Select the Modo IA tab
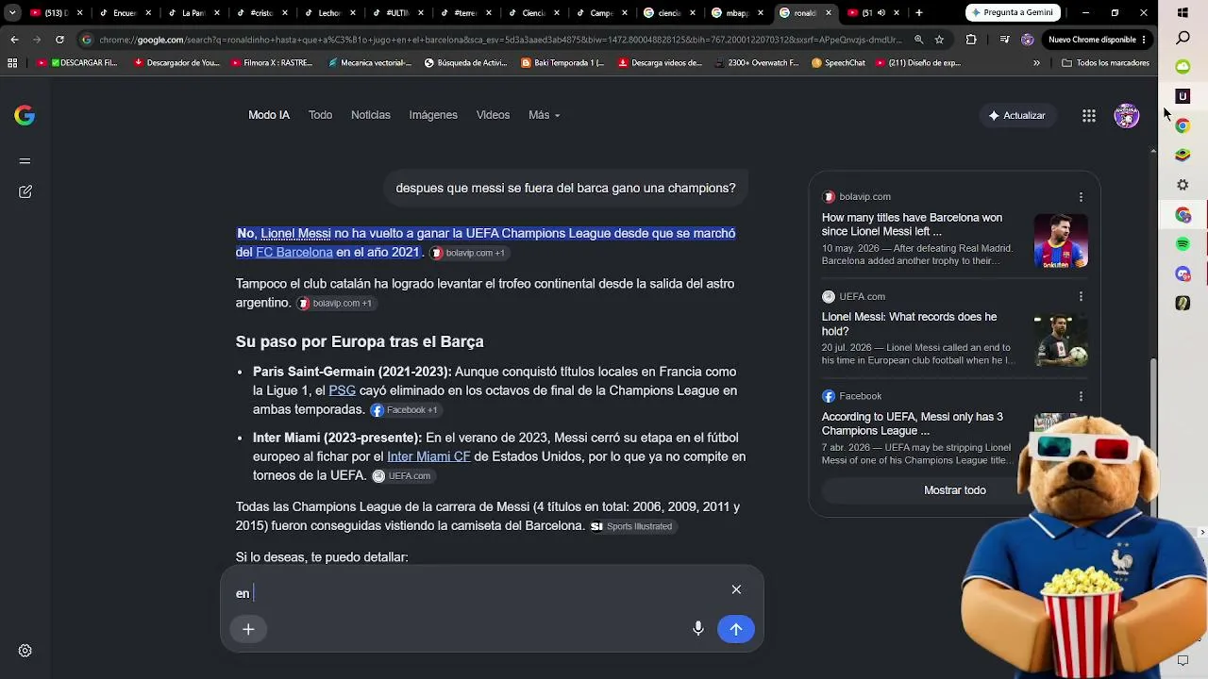This screenshot has width=1208, height=679. (269, 115)
